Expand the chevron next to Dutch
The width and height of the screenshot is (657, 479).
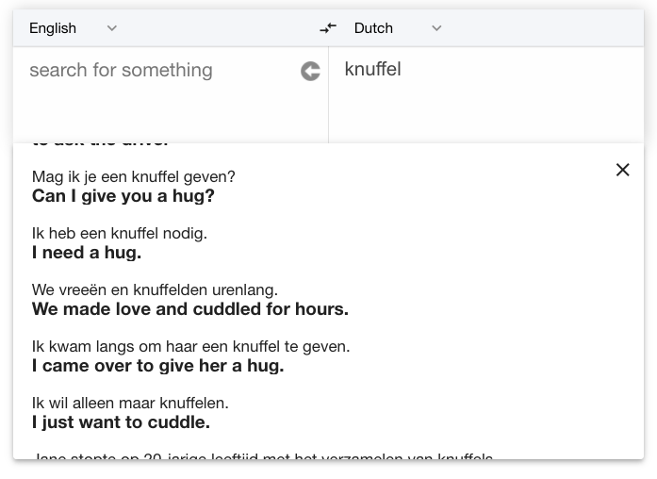(436, 28)
